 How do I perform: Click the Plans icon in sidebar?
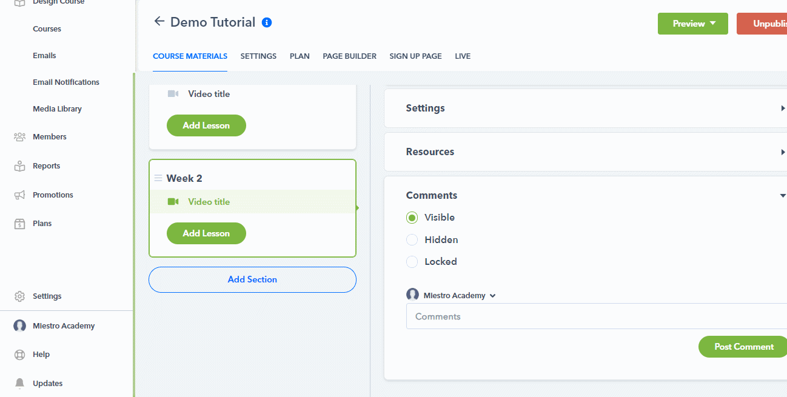click(x=19, y=224)
